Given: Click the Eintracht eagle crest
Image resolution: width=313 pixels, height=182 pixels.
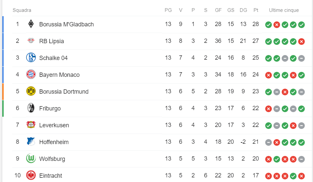Looking at the screenshot, I should pos(31,175).
